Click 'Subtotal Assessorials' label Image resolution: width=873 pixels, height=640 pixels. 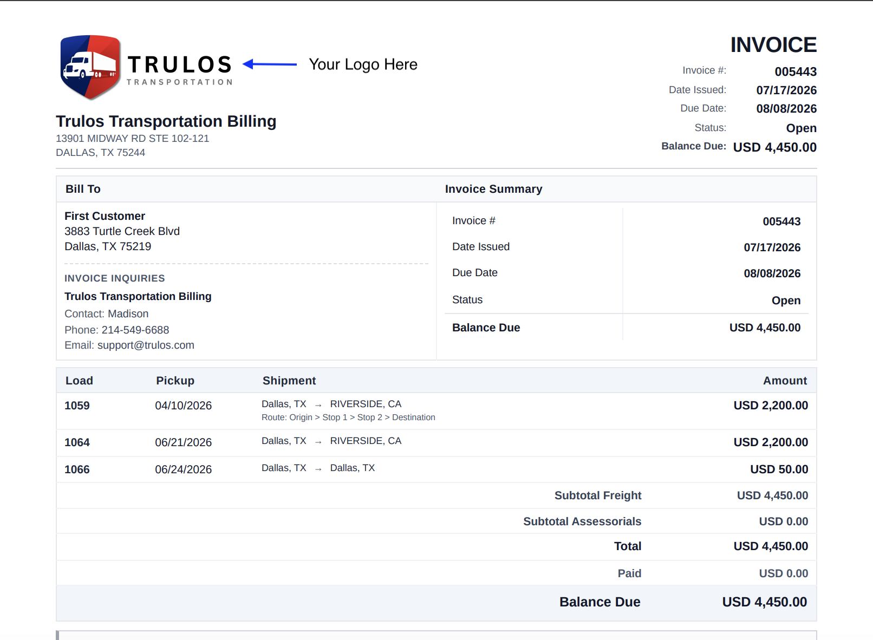[x=582, y=521]
